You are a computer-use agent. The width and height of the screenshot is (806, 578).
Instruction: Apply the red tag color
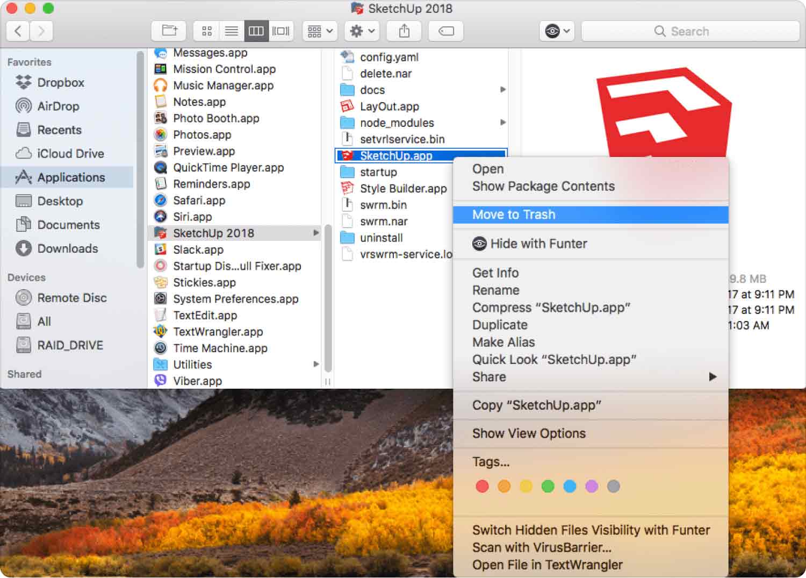(x=482, y=486)
